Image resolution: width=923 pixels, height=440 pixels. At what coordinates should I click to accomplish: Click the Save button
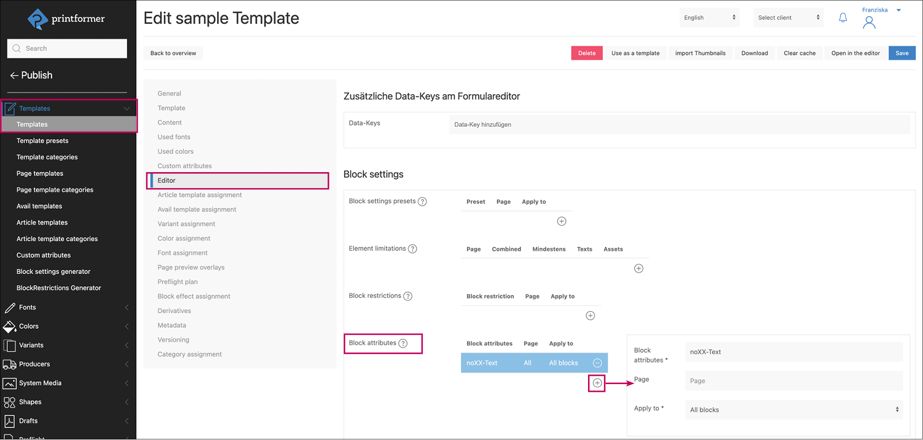(901, 53)
